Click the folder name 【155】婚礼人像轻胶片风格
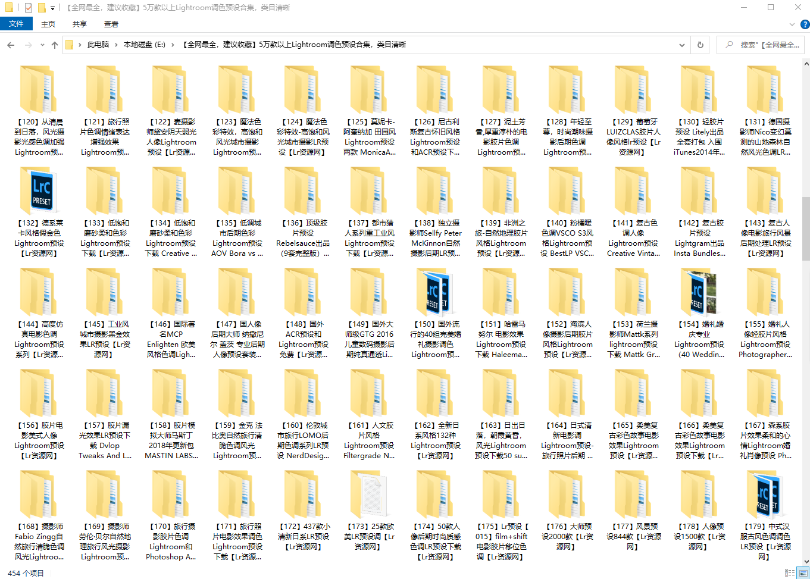Image resolution: width=810 pixels, height=579 pixels. [x=765, y=339]
